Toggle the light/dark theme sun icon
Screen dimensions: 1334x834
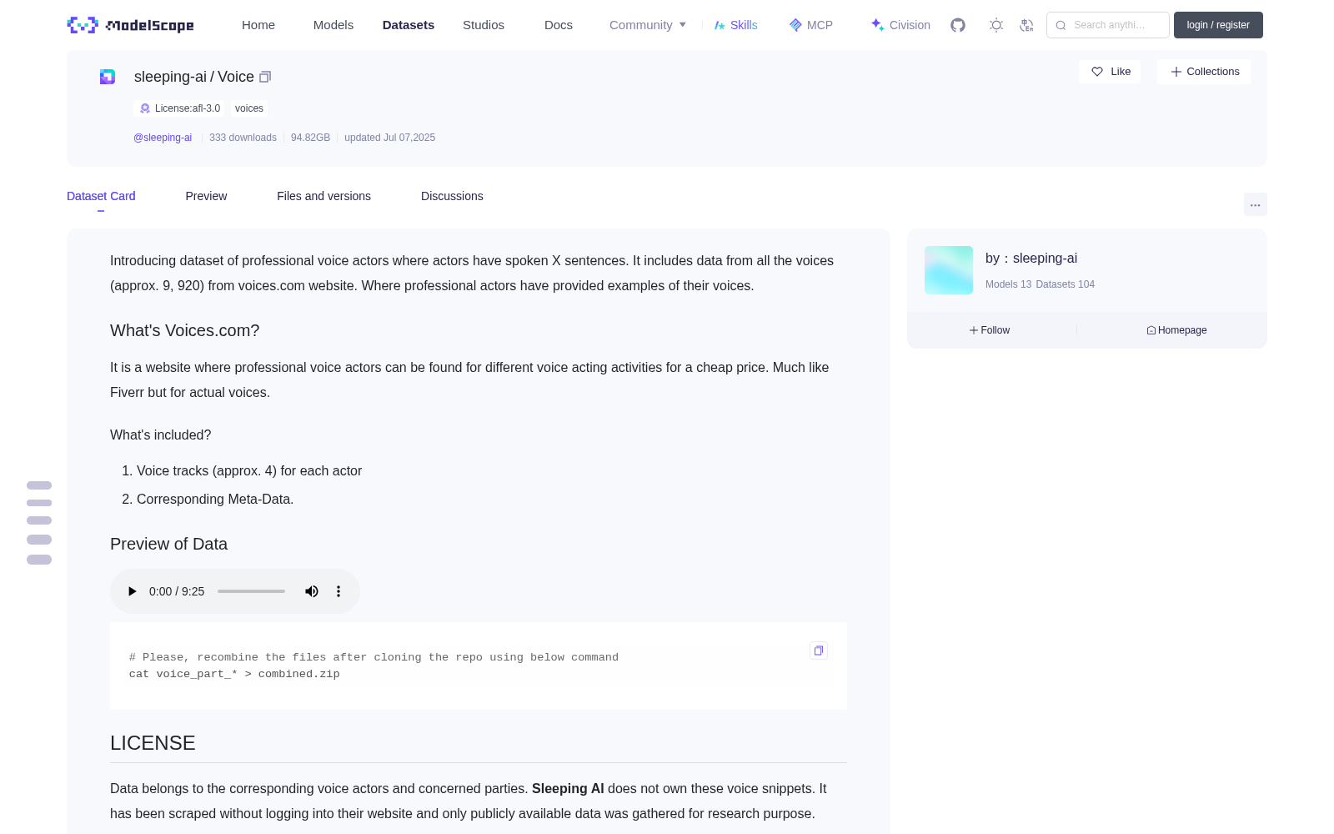click(996, 25)
